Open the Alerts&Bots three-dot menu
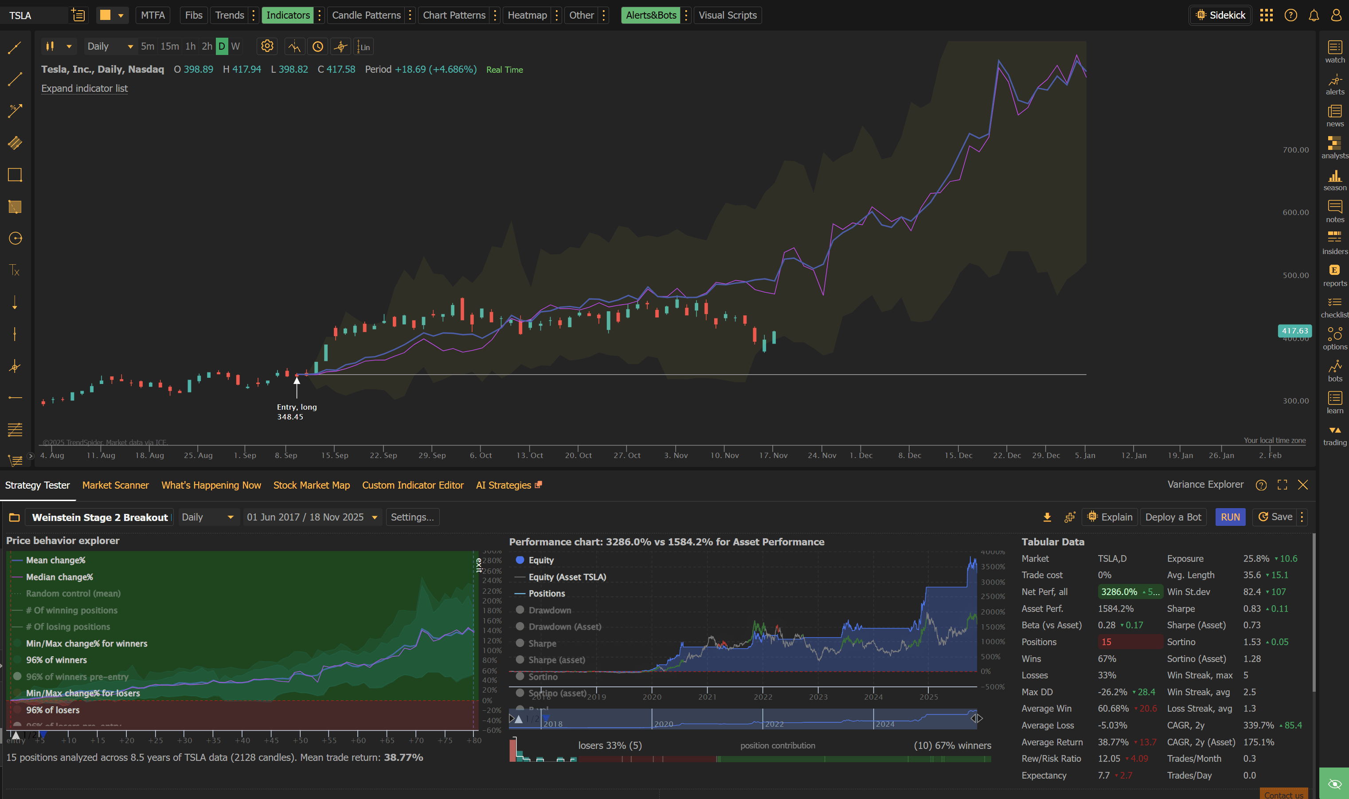The width and height of the screenshot is (1349, 799). pos(686,15)
